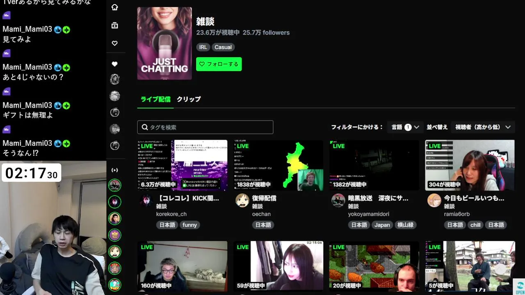
Task: Open stream title 【コレコレ】KICK闇...
Action: pos(188,198)
